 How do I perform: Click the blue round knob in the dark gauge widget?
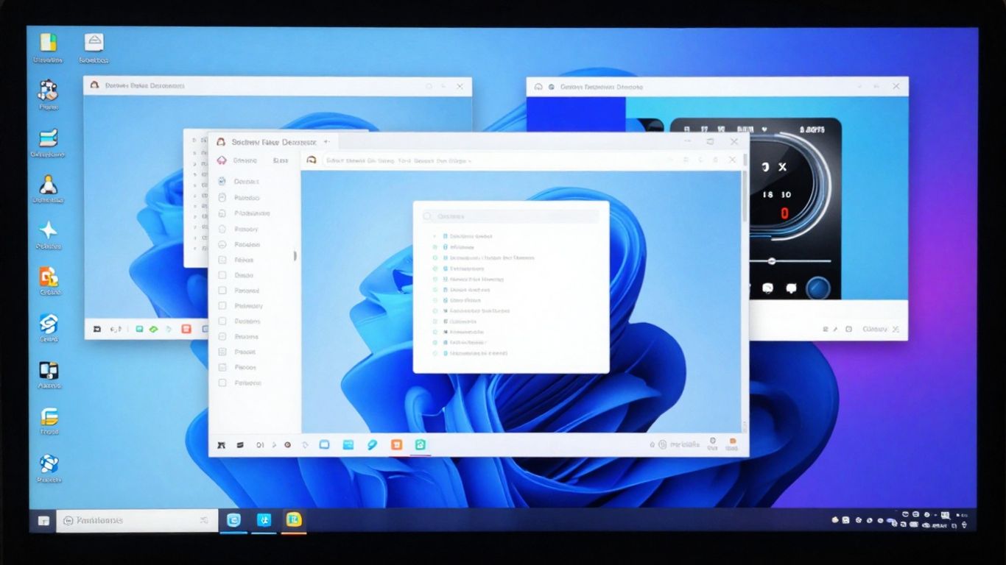pyautogui.click(x=817, y=288)
